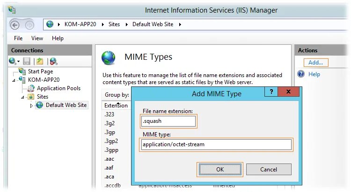The width and height of the screenshot is (351, 192).
Task: Click the Help link in Actions pane
Action: coord(314,74)
